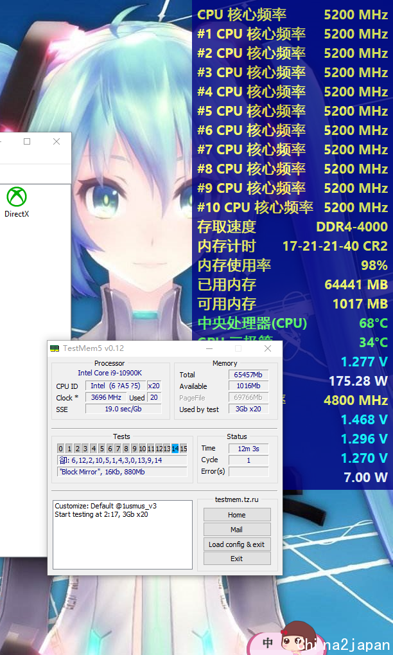393x655 pixels.
Task: Close the window containing DirectX
Action: [57, 141]
